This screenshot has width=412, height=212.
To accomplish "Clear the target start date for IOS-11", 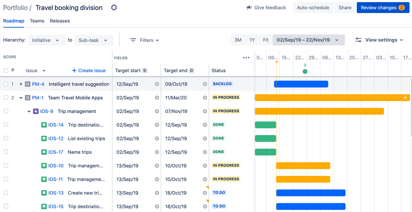I will (x=157, y=179).
